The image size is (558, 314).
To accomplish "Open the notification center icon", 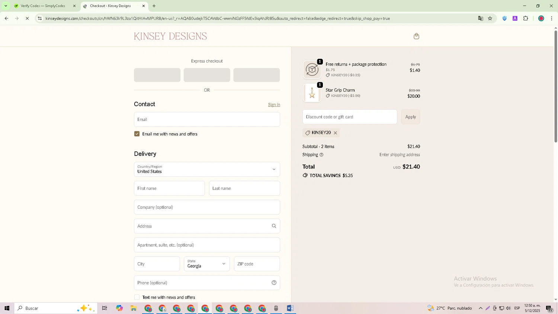I will click(x=549, y=308).
